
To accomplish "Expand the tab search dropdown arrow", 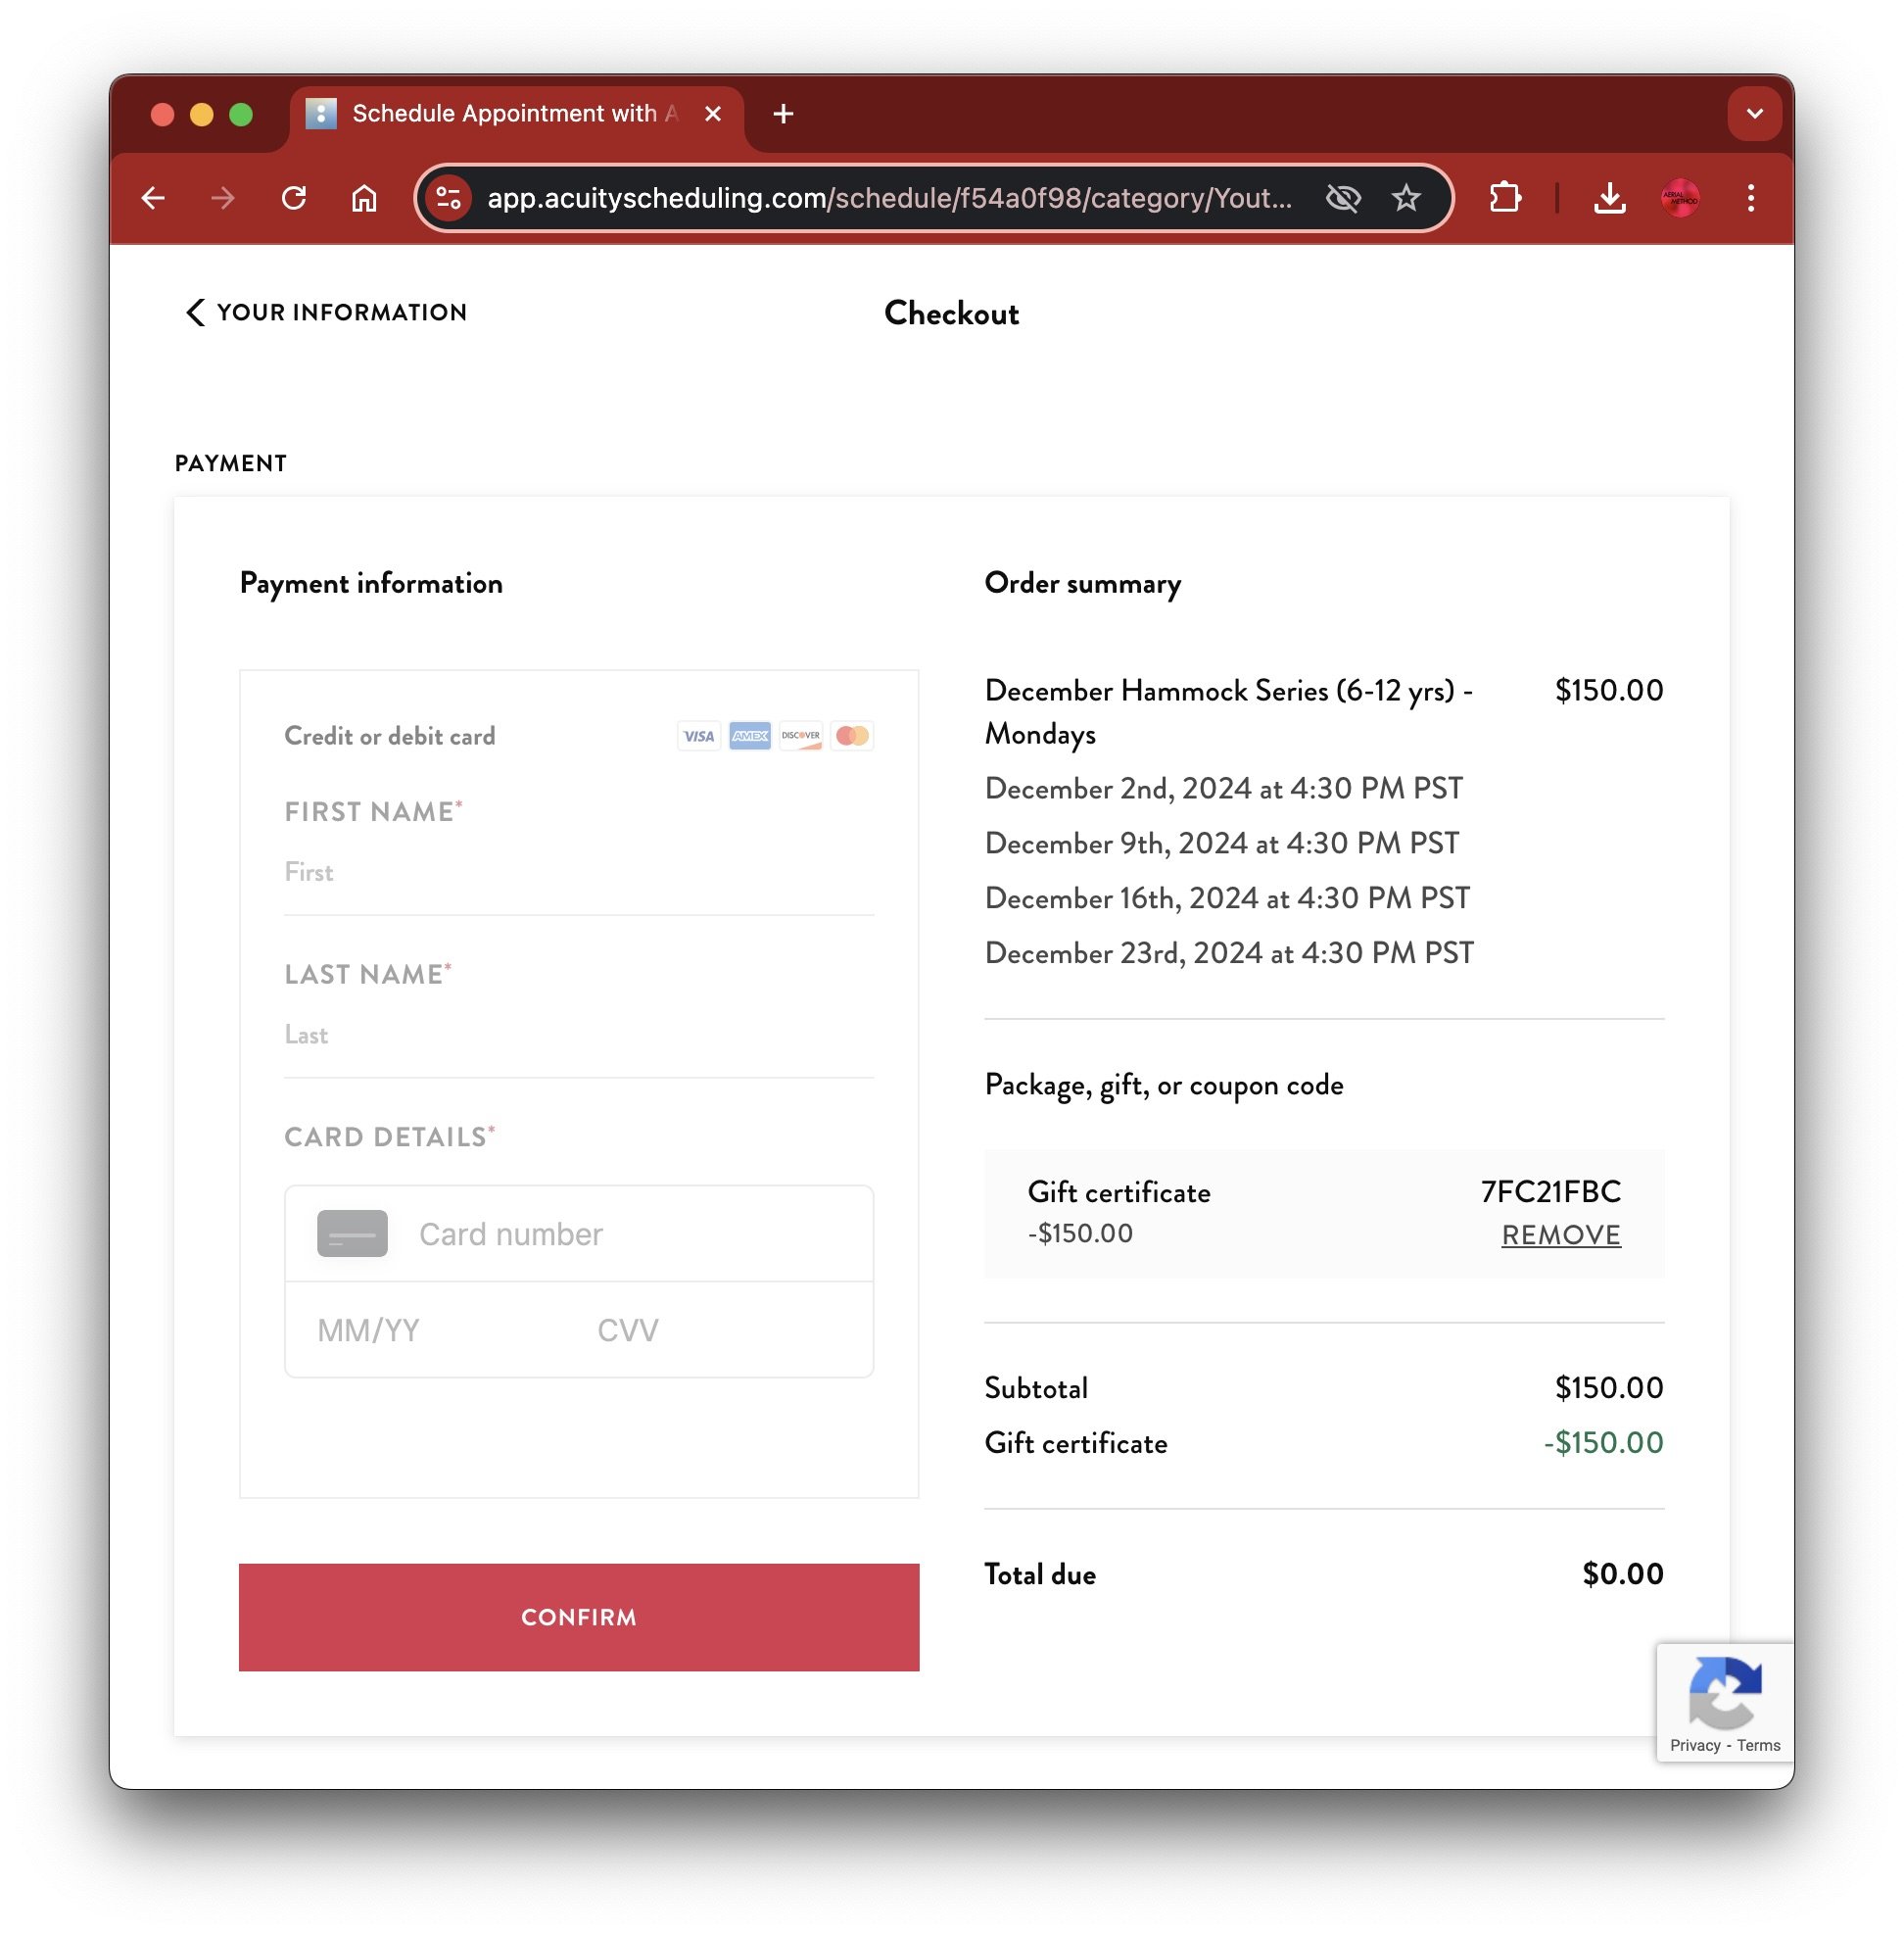I will click(1755, 114).
